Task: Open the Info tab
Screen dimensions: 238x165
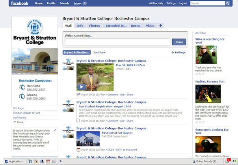Action: 80,26
